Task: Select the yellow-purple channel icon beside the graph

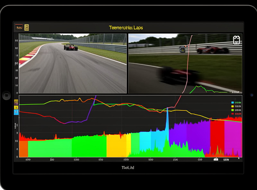Action: [16, 102]
